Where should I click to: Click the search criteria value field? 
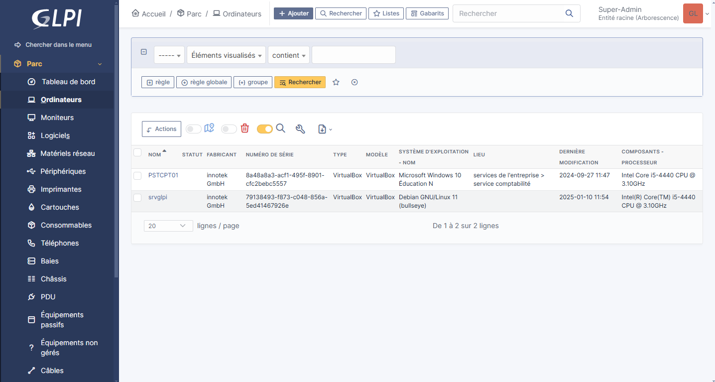point(354,55)
